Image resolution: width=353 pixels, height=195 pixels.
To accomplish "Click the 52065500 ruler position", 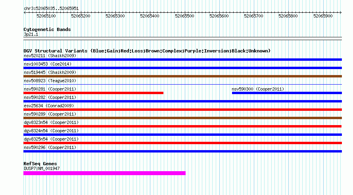I will [x=184, y=16].
